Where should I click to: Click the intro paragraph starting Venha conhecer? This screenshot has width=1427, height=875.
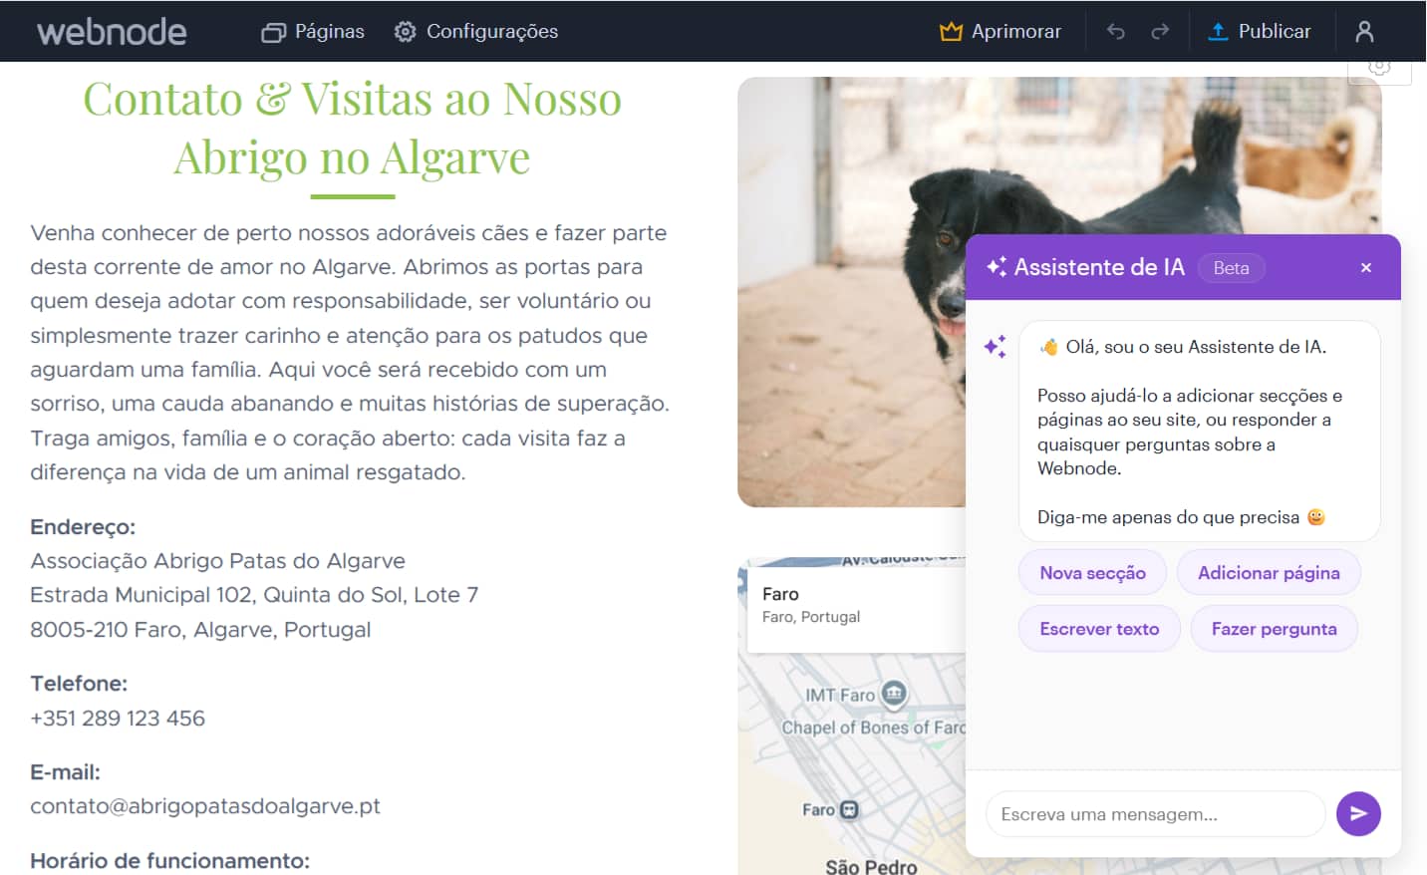(x=350, y=353)
